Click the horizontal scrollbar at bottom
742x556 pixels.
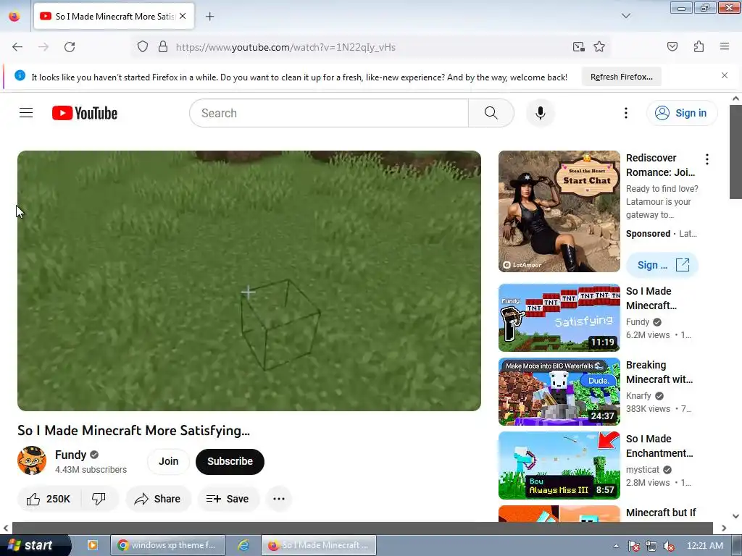[x=362, y=528]
